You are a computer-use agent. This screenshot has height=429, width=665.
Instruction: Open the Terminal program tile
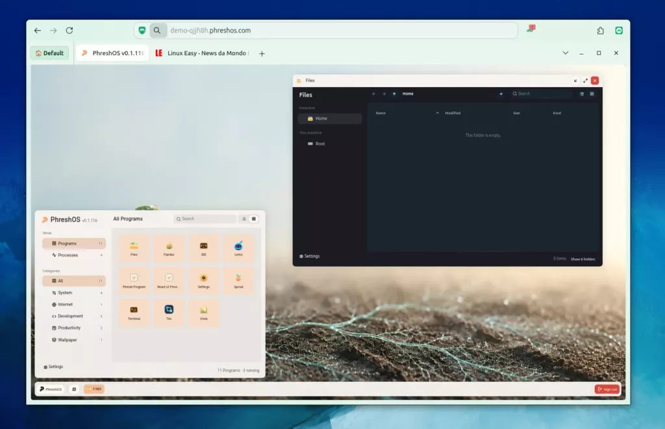point(134,312)
